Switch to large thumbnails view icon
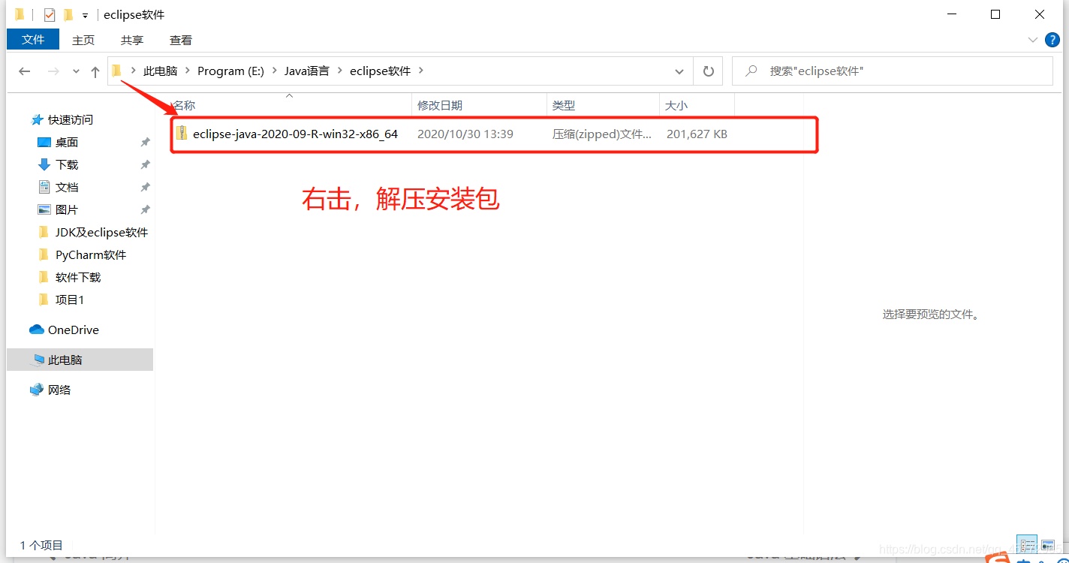 [x=1047, y=545]
